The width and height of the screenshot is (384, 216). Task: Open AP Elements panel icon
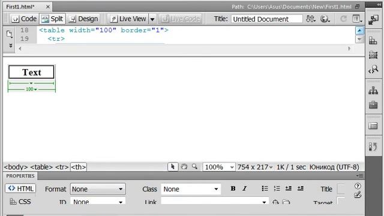(x=373, y=55)
